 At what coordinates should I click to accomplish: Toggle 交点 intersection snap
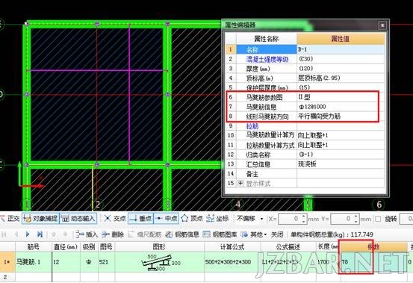(115, 219)
